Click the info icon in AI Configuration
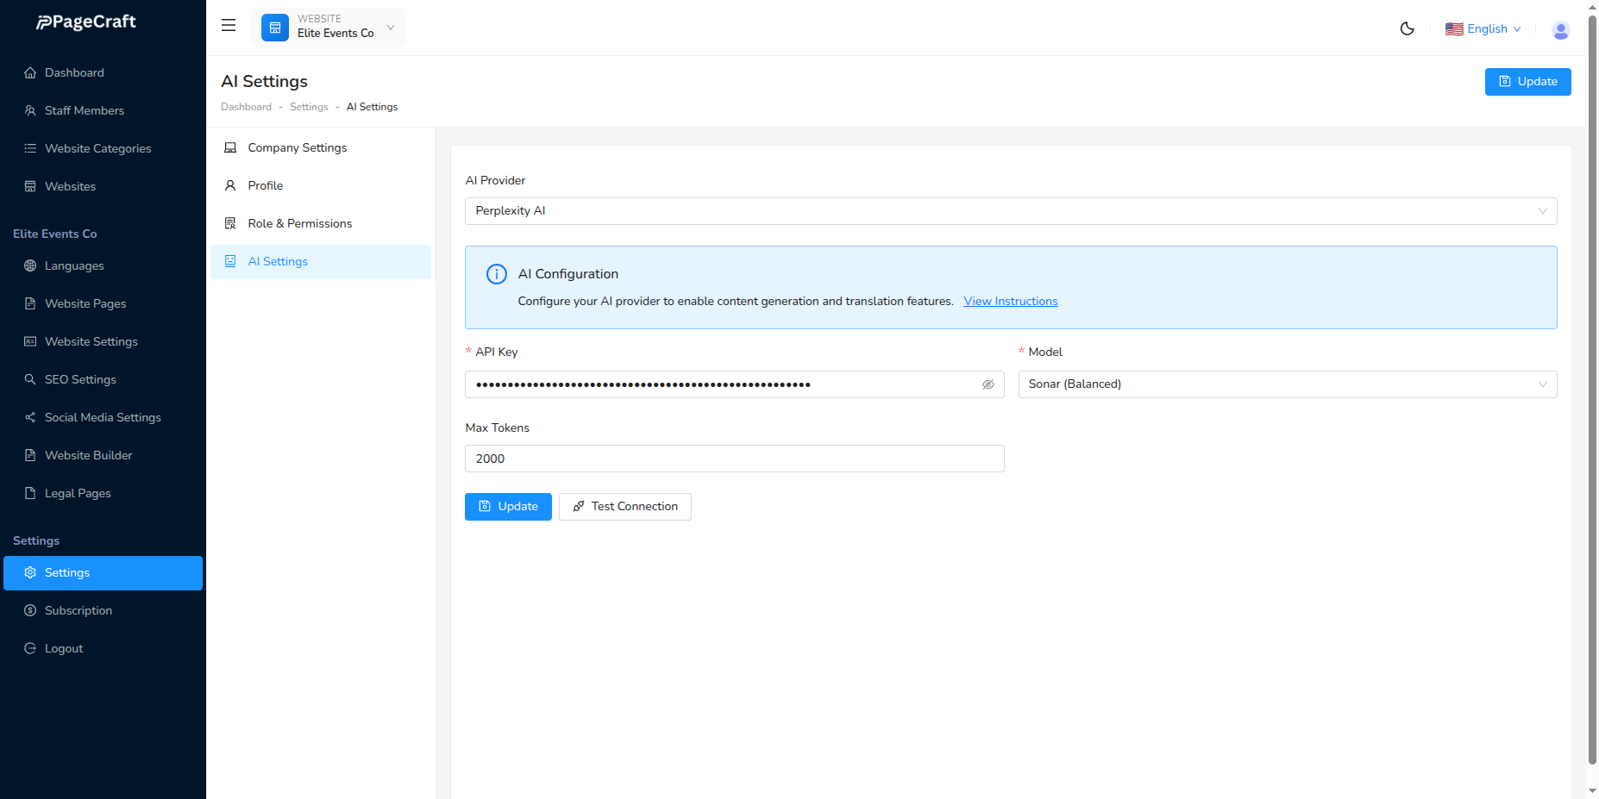Screen dimensions: 1599x799 click(497, 274)
